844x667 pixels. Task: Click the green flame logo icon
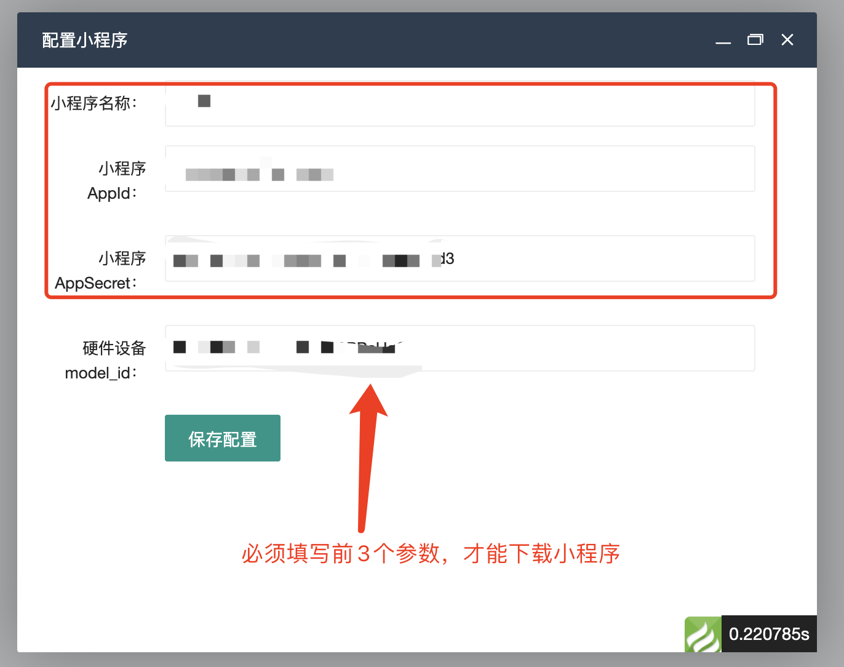(x=703, y=634)
